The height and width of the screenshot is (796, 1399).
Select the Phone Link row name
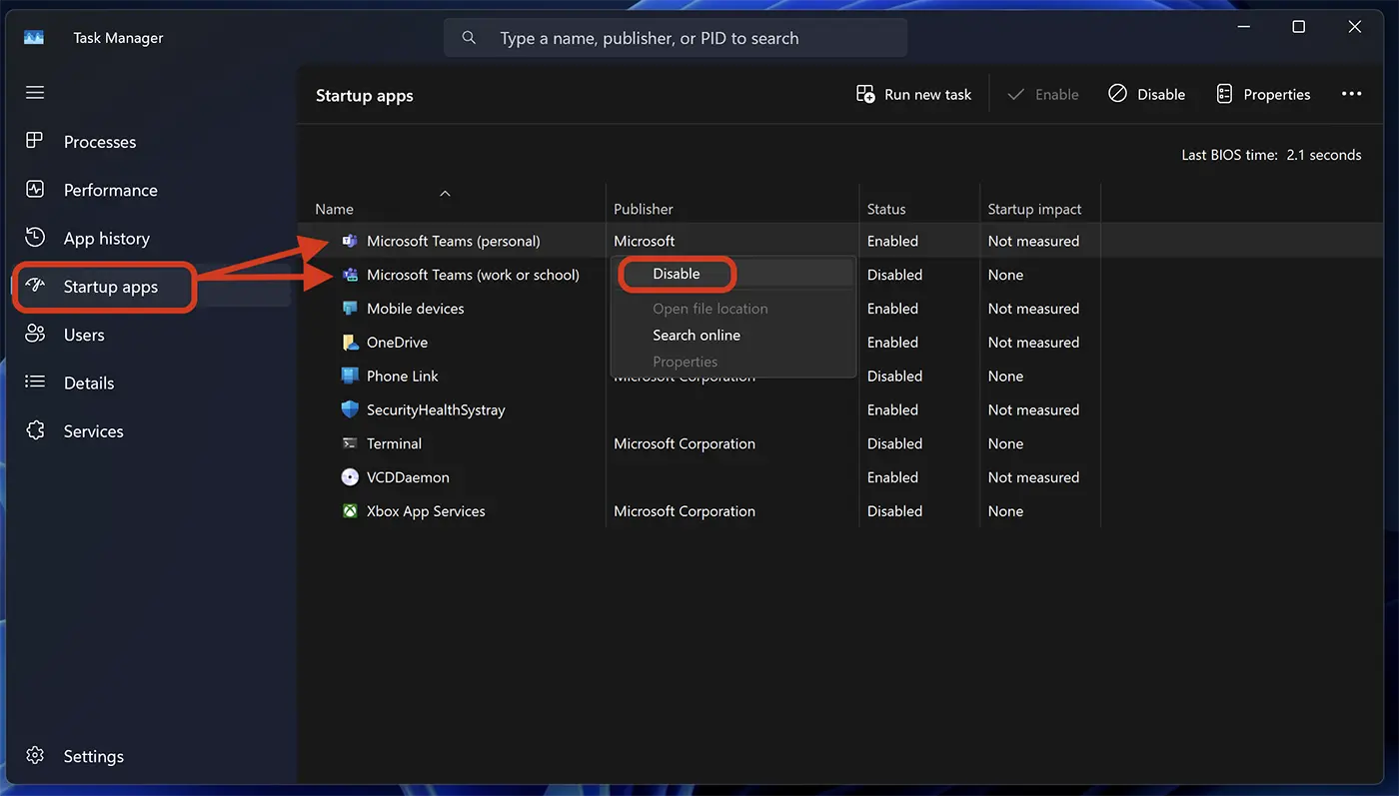pyautogui.click(x=403, y=377)
